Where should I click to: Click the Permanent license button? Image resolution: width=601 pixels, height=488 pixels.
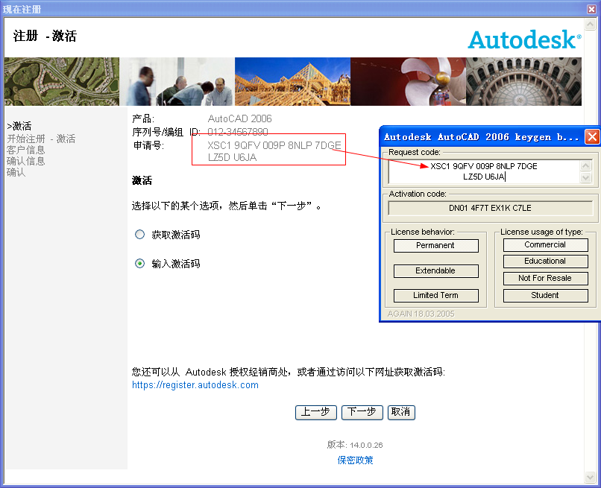pyautogui.click(x=435, y=246)
